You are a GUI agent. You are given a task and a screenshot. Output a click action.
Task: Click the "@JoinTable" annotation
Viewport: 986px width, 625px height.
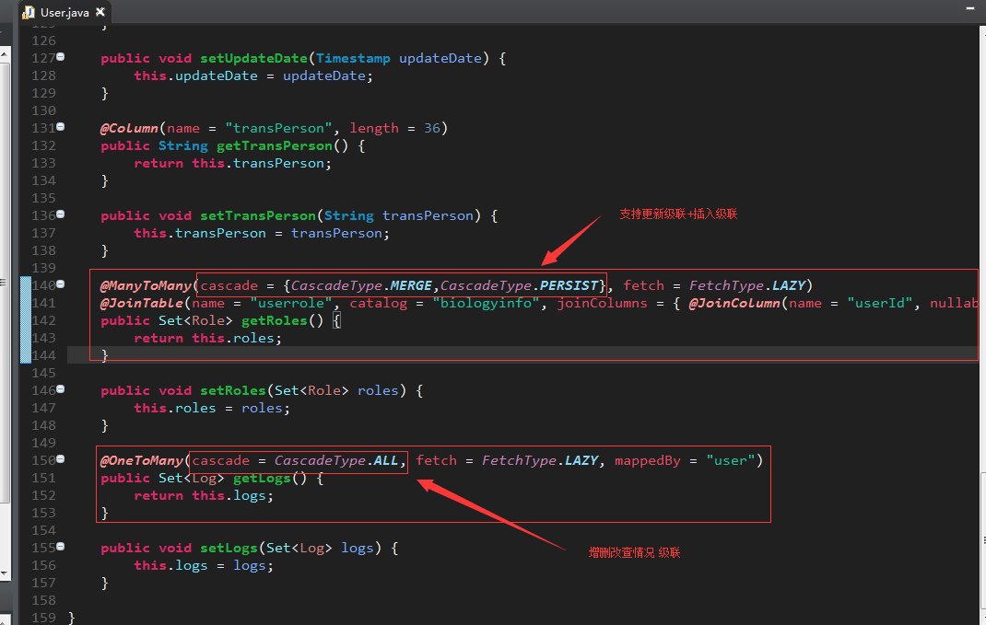click(142, 304)
